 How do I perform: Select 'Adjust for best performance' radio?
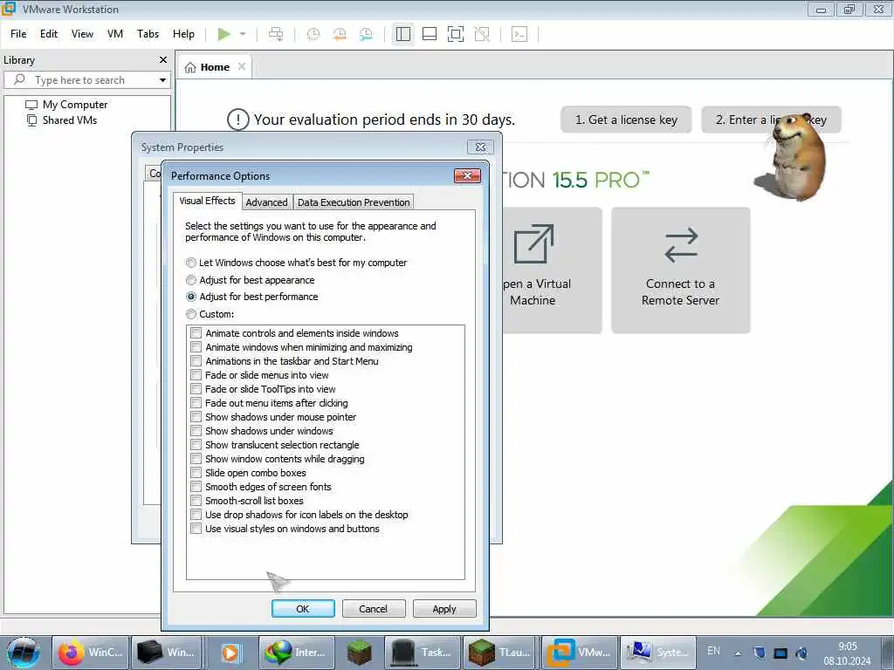pos(191,297)
